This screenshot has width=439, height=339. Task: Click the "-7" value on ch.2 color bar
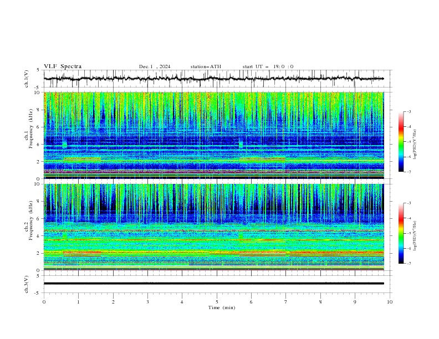point(409,263)
